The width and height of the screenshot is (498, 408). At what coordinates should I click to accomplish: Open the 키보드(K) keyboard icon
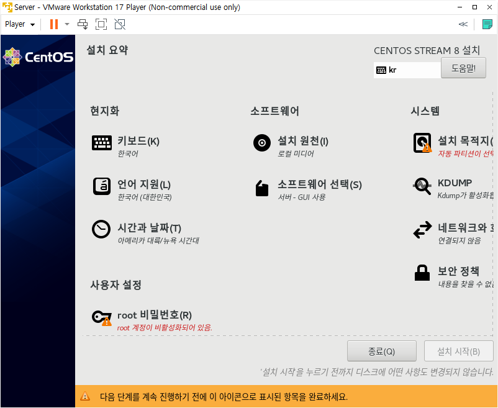(x=102, y=143)
